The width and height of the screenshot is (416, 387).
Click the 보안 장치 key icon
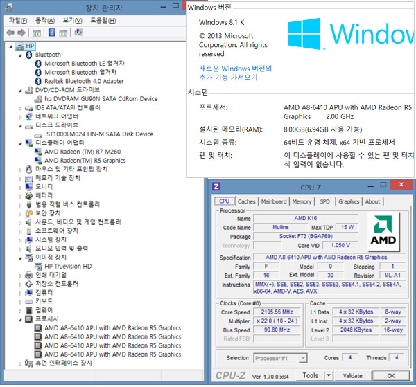point(29,213)
